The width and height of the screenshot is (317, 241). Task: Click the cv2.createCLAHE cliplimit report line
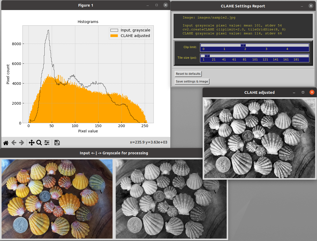[234, 29]
